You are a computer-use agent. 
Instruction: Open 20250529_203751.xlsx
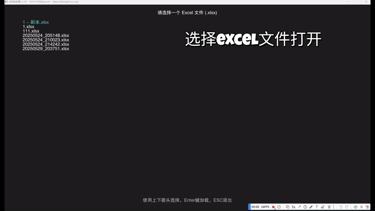click(x=45, y=48)
